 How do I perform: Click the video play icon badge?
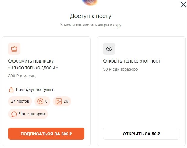40,101
